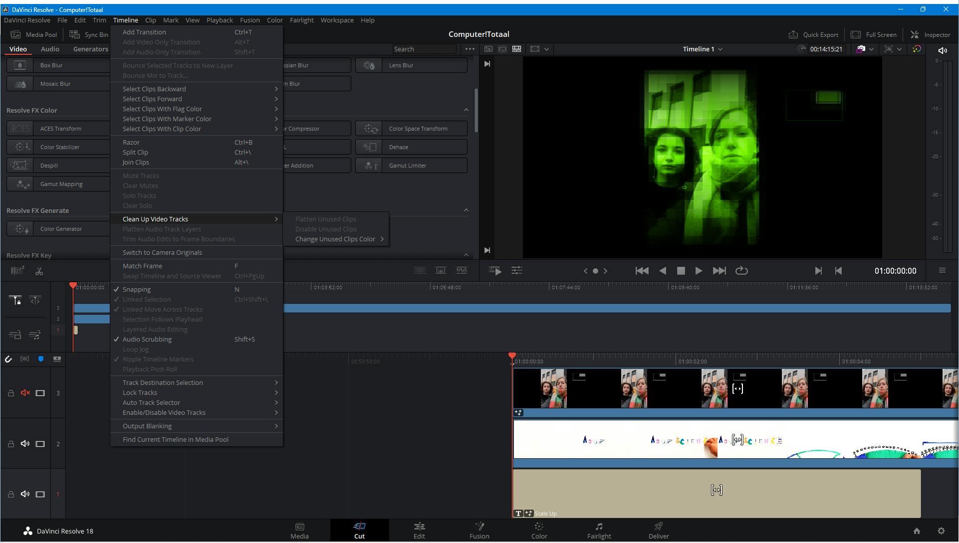The width and height of the screenshot is (959, 543).
Task: Unmute audio on track 3
Action: (25, 393)
